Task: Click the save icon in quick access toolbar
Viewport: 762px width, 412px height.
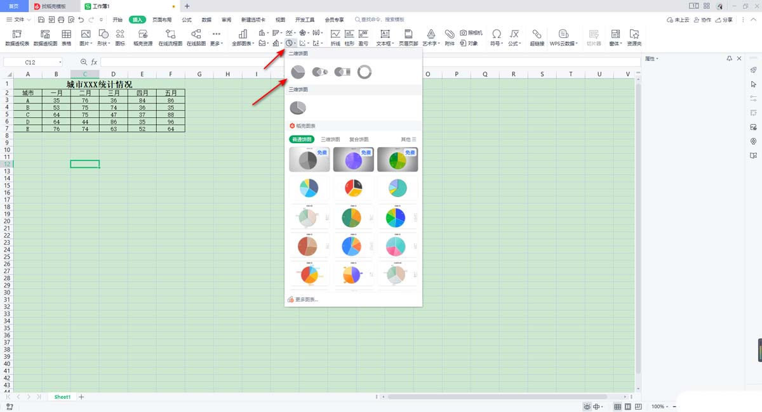Action: (x=41, y=20)
